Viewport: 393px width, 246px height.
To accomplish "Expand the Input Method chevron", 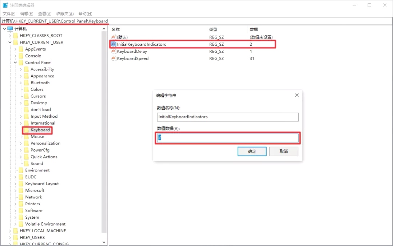I will pyautogui.click(x=21, y=116).
